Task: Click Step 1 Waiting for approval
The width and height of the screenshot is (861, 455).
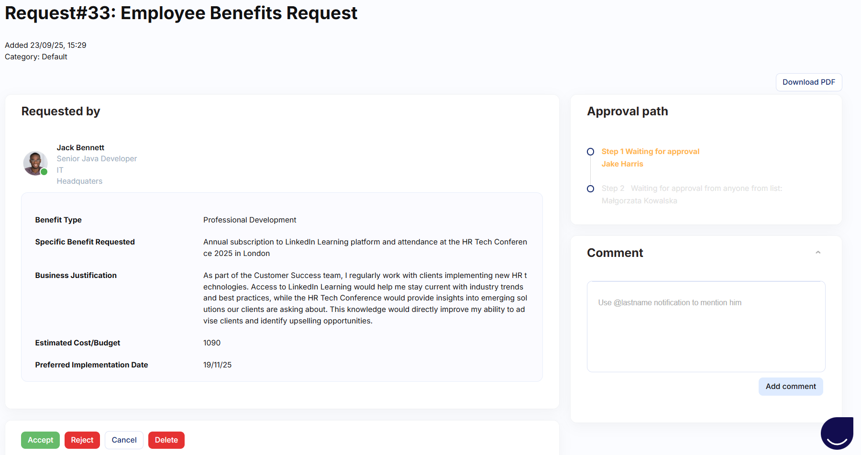Action: coord(650,152)
